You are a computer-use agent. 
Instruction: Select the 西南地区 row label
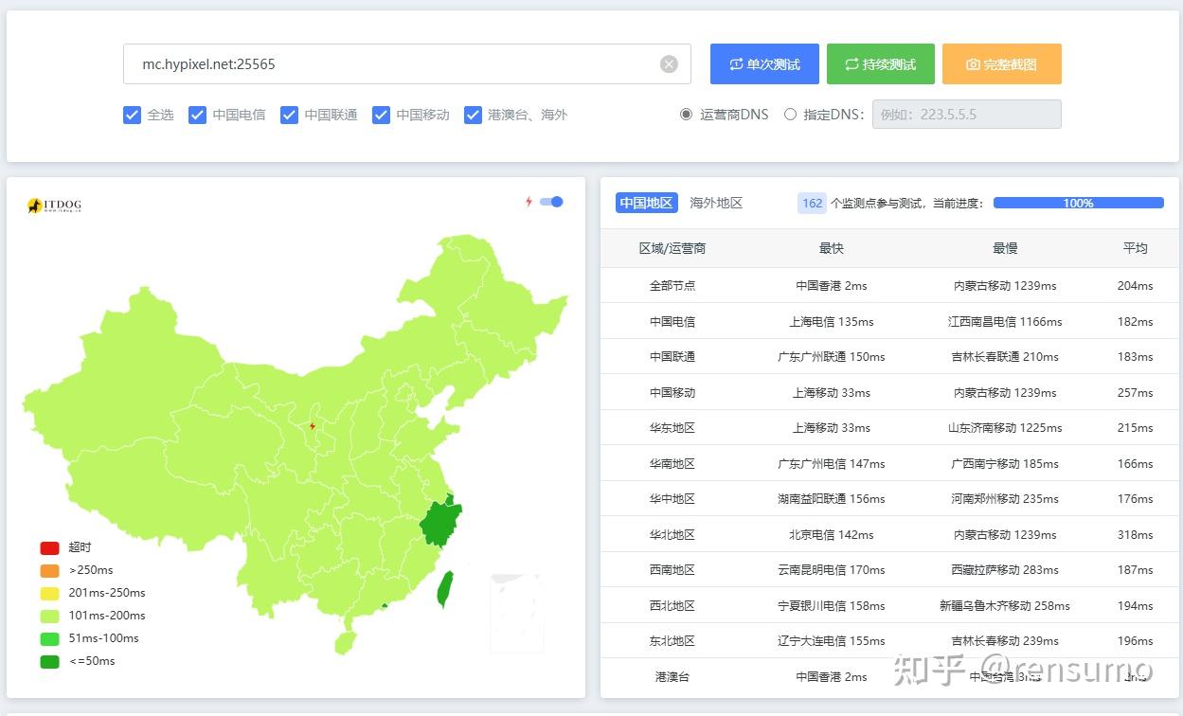(x=672, y=570)
